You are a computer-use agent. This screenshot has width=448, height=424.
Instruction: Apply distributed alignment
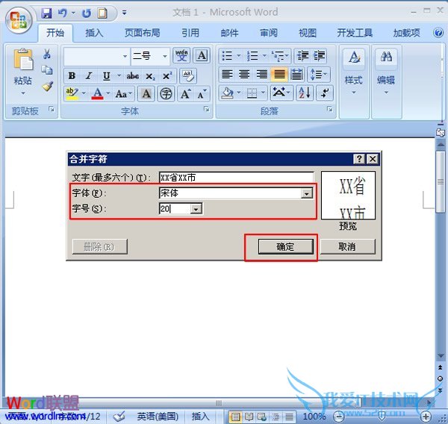point(296,75)
